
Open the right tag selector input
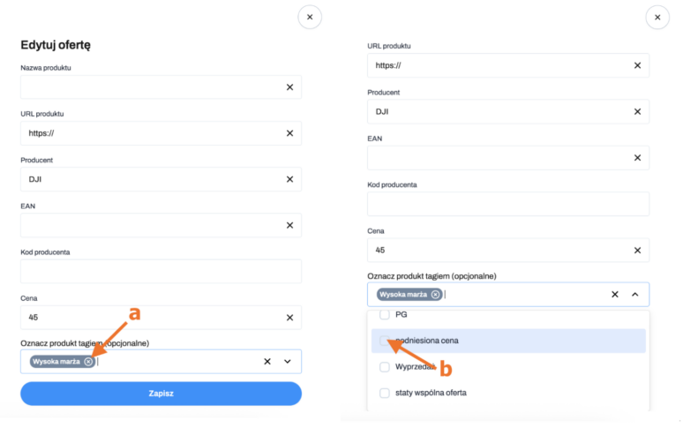521,295
